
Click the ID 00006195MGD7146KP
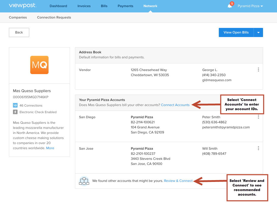pos(30,97)
